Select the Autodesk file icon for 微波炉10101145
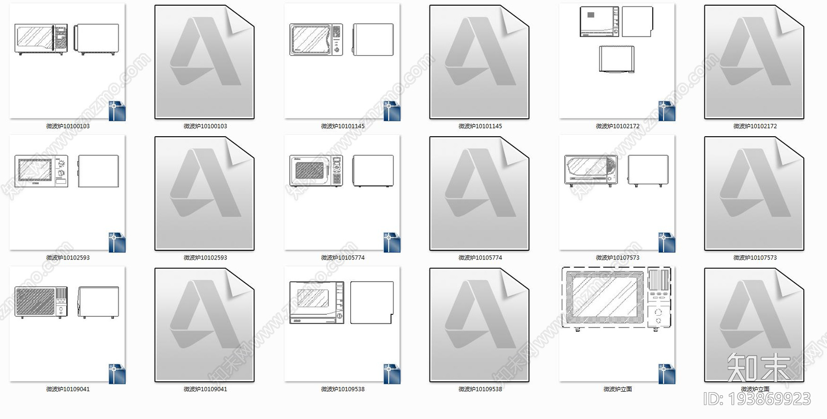Image resolution: width=827 pixels, height=419 pixels. click(480, 62)
